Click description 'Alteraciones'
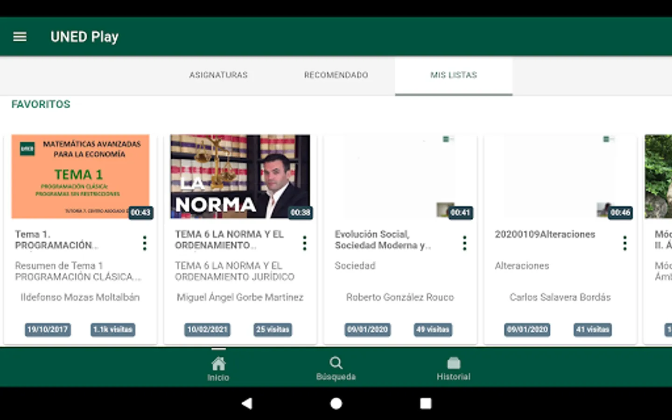 tap(522, 266)
